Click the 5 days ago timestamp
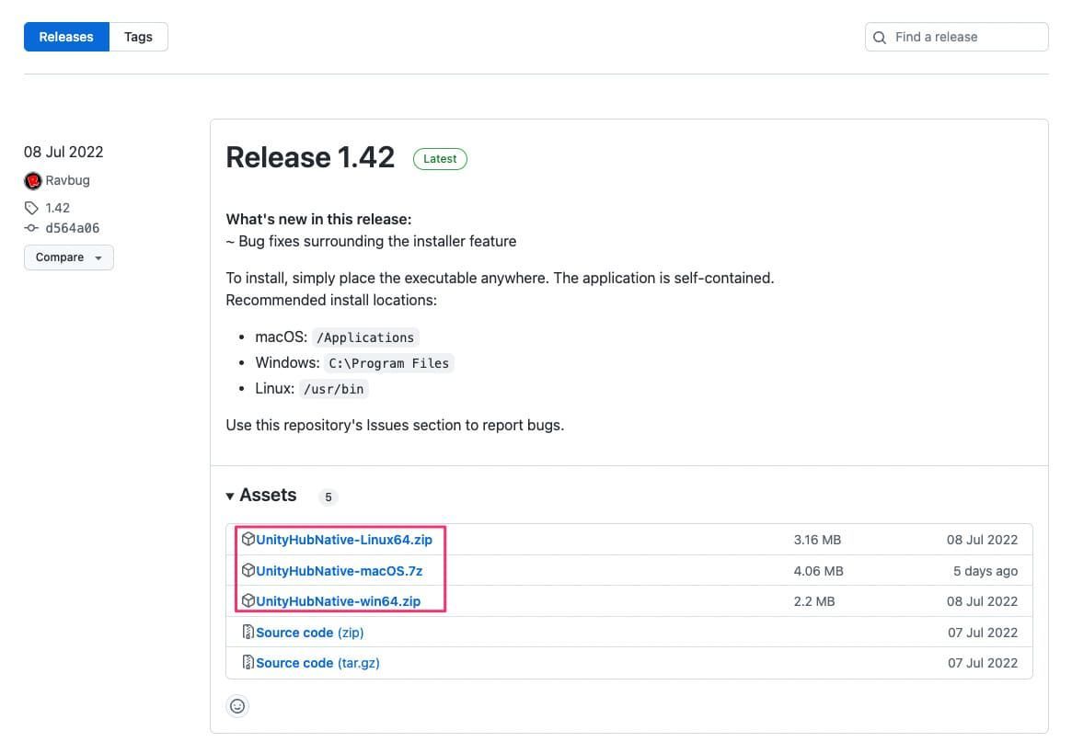The width and height of the screenshot is (1072, 742). pos(986,570)
